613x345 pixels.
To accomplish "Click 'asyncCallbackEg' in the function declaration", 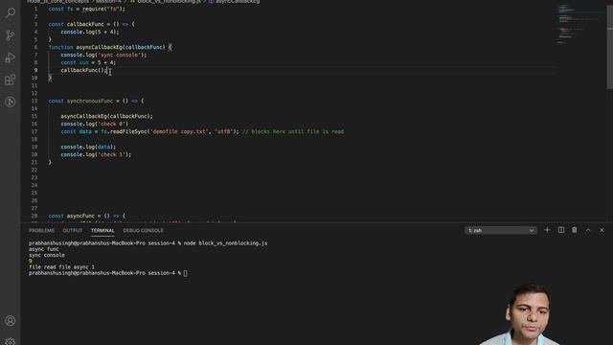I will coord(99,47).
